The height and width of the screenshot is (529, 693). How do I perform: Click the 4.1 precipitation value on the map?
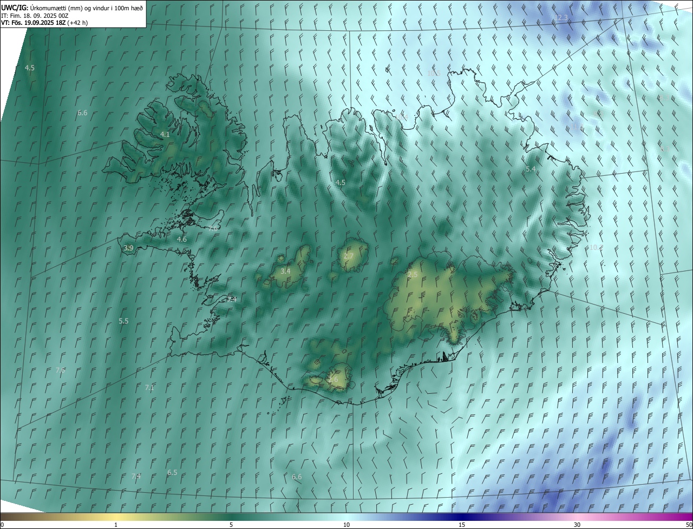165,134
